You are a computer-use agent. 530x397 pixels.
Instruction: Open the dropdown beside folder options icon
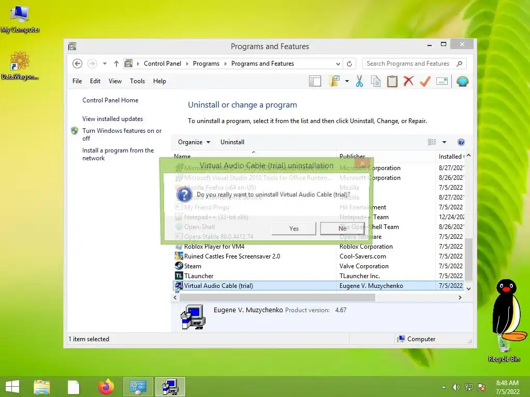[x=347, y=81]
